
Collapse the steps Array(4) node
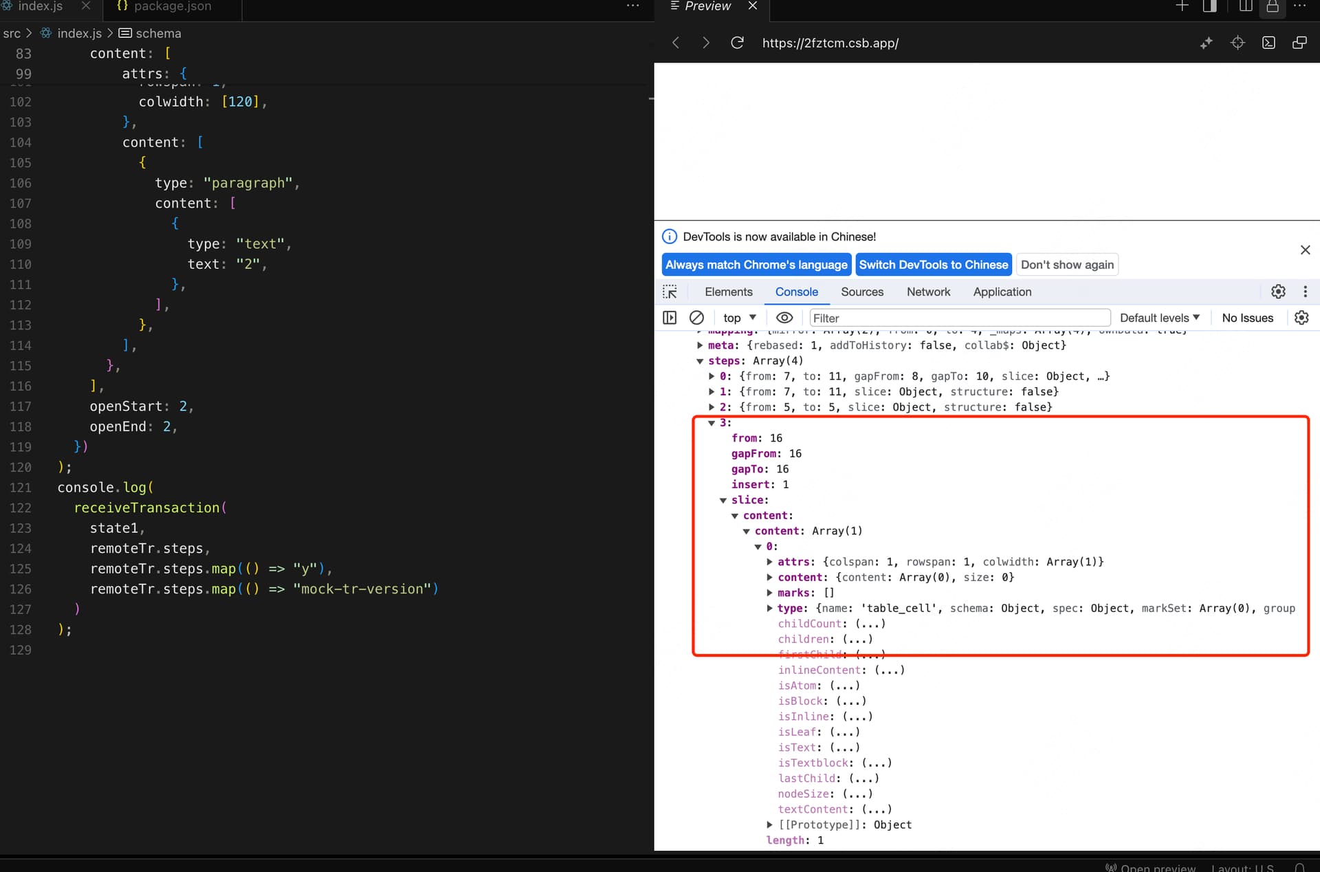coord(700,361)
